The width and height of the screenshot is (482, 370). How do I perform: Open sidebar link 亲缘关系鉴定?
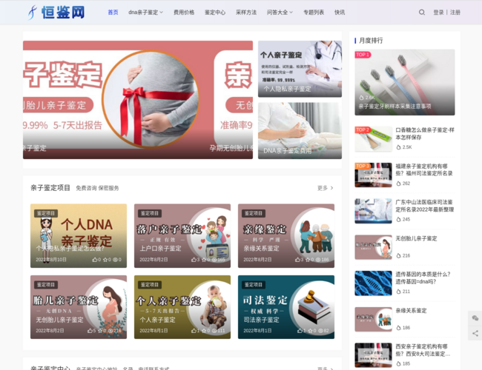(411, 311)
